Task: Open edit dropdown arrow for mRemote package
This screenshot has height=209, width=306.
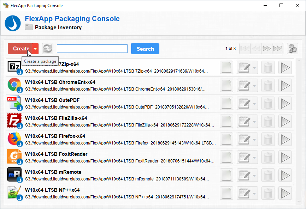Action: (x=254, y=175)
